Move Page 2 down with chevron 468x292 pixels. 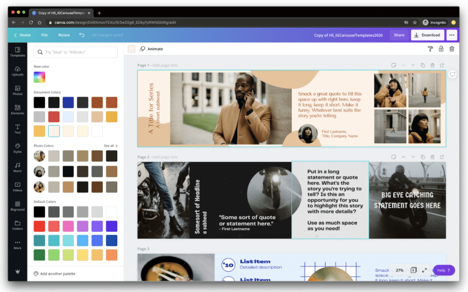(413, 157)
